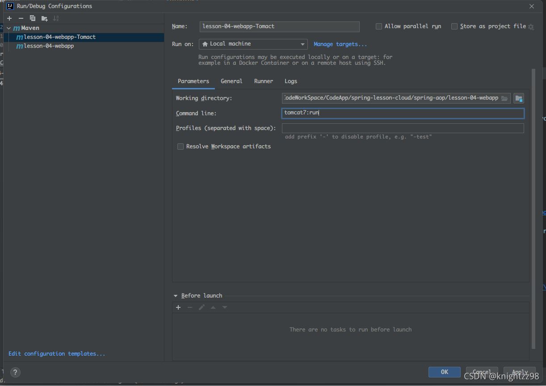Viewport: 546px width, 386px height.
Task: Sort configurations alphabetically icon
Action: coord(56,18)
